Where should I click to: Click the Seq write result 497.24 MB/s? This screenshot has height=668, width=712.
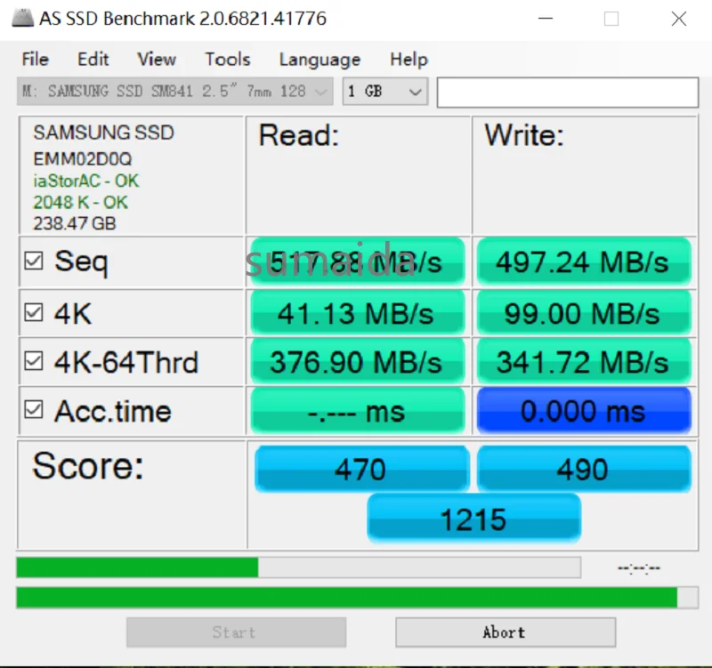click(x=584, y=262)
